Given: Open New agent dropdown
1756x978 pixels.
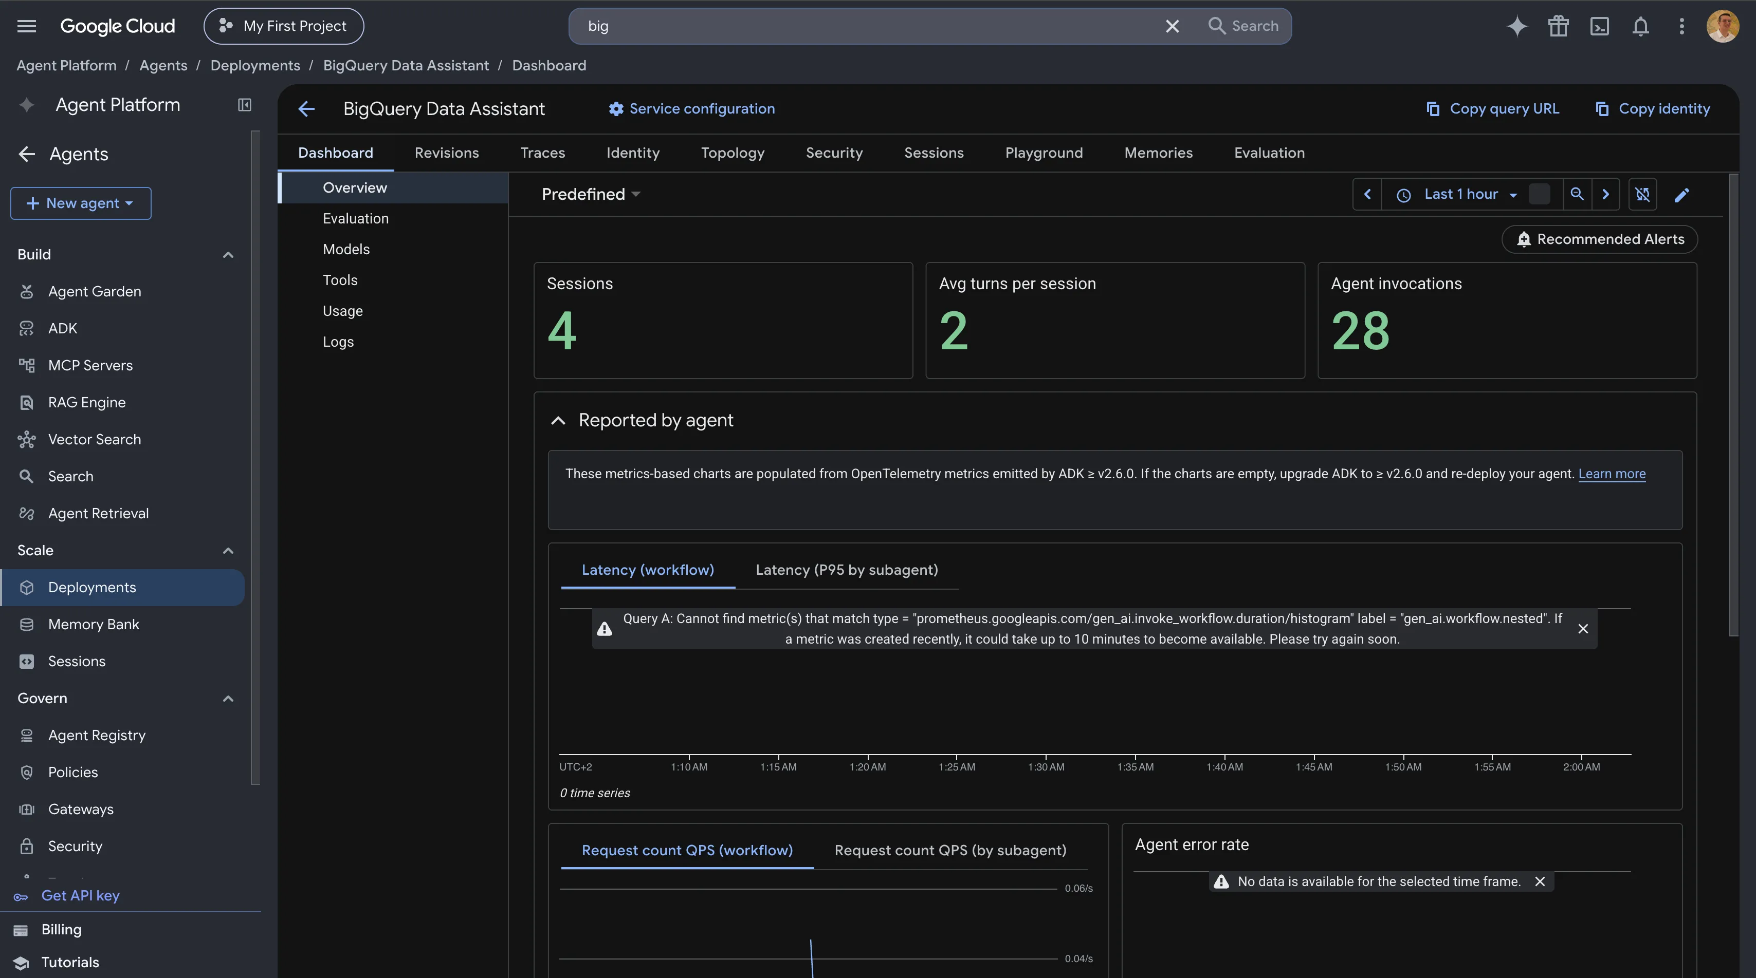Looking at the screenshot, I should [x=80, y=203].
